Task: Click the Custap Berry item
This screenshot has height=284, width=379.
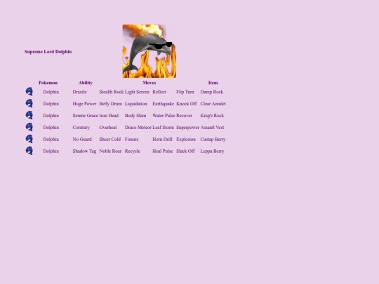Action: (213, 140)
